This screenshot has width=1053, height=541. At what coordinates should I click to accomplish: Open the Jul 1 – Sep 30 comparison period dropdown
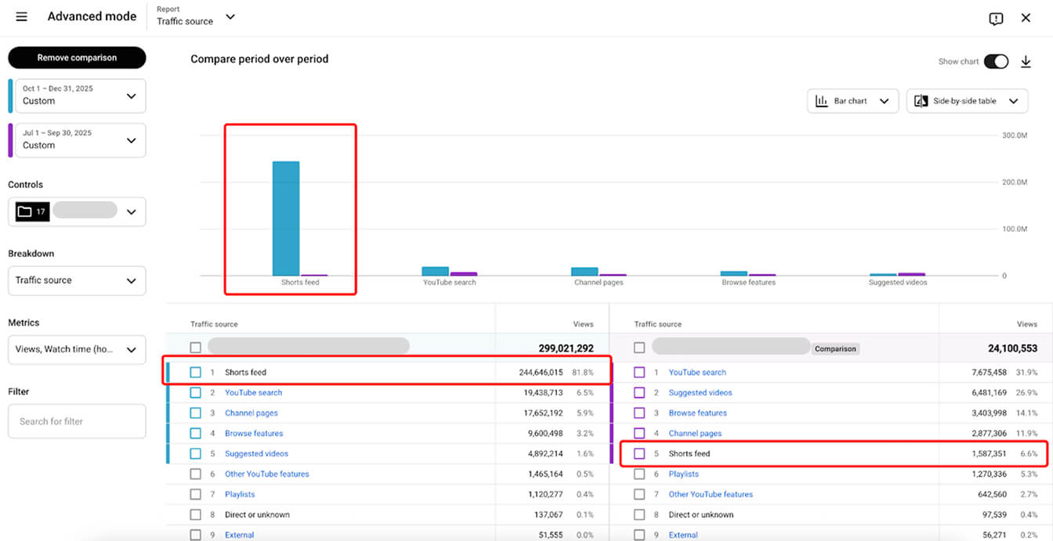(76, 139)
